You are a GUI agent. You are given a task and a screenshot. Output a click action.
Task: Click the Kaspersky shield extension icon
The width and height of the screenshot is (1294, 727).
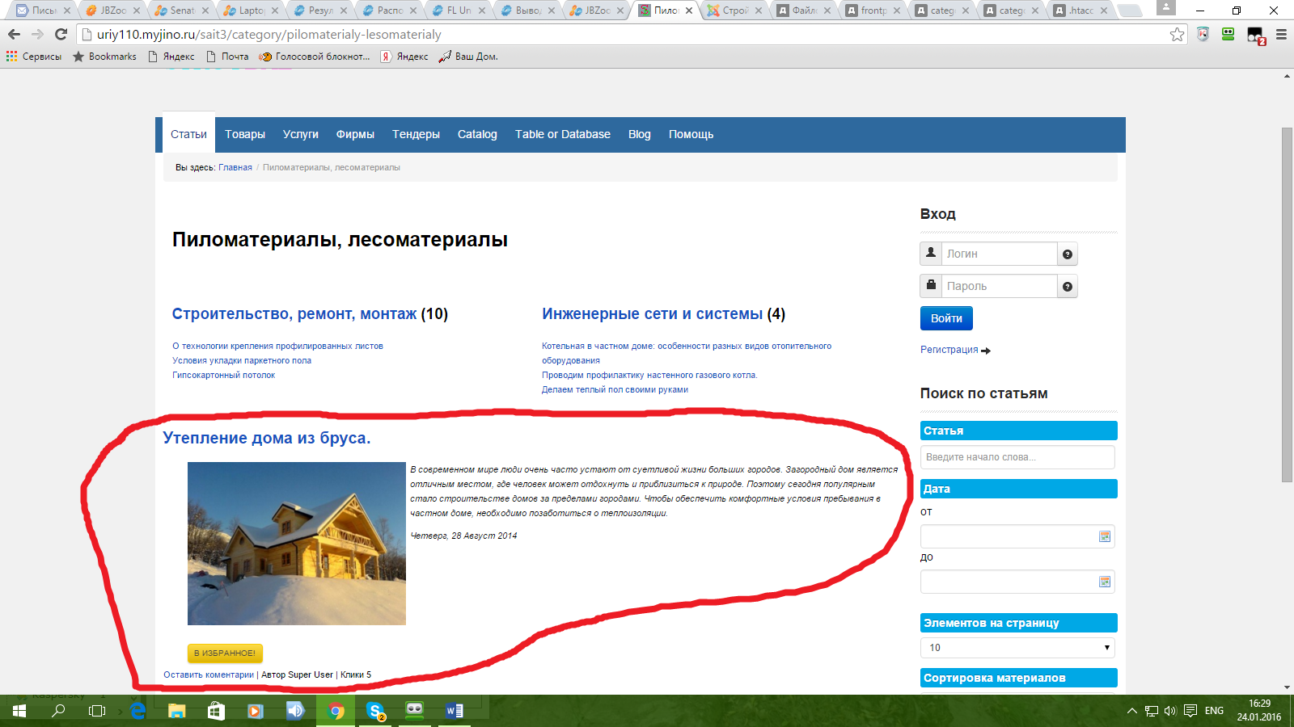click(1203, 34)
